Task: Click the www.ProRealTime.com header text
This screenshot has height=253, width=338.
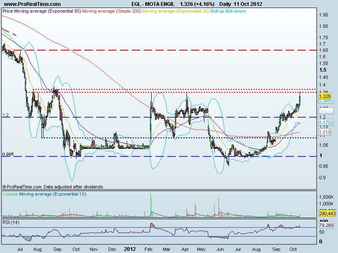Action: 33,4
